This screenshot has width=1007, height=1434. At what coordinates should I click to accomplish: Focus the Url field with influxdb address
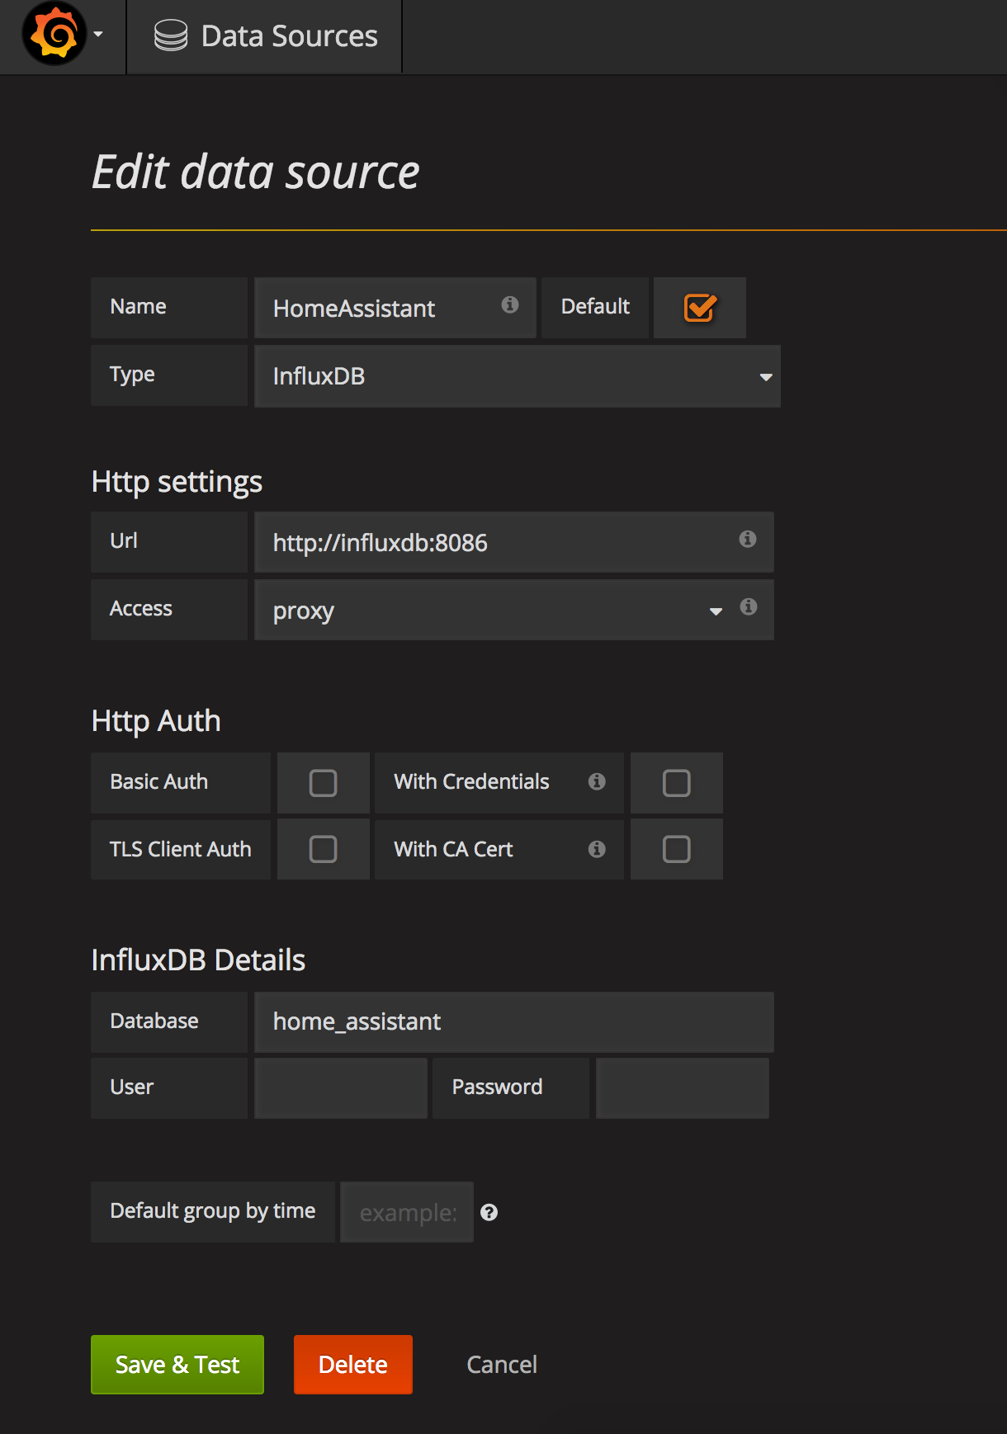[514, 543]
